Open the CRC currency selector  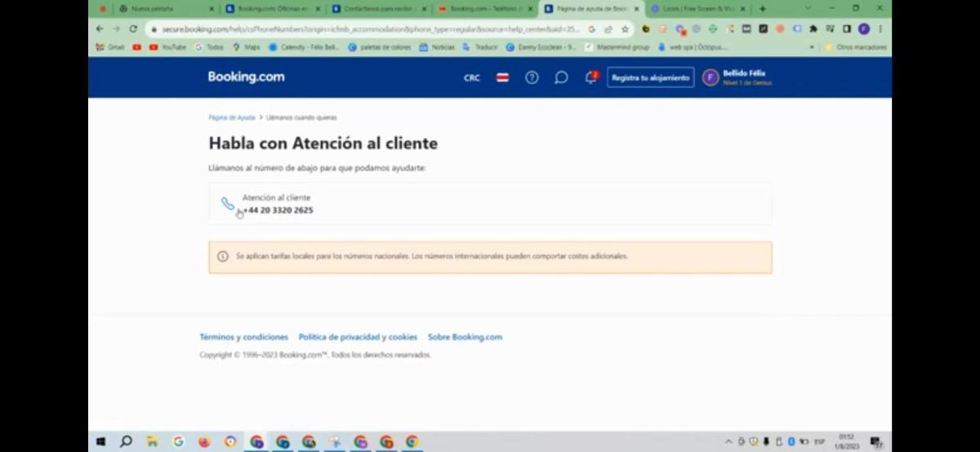[x=472, y=78]
